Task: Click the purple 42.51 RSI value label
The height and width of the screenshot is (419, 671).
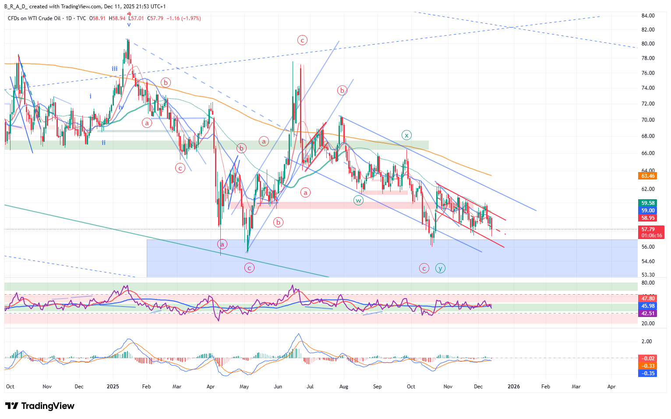Action: tap(648, 313)
